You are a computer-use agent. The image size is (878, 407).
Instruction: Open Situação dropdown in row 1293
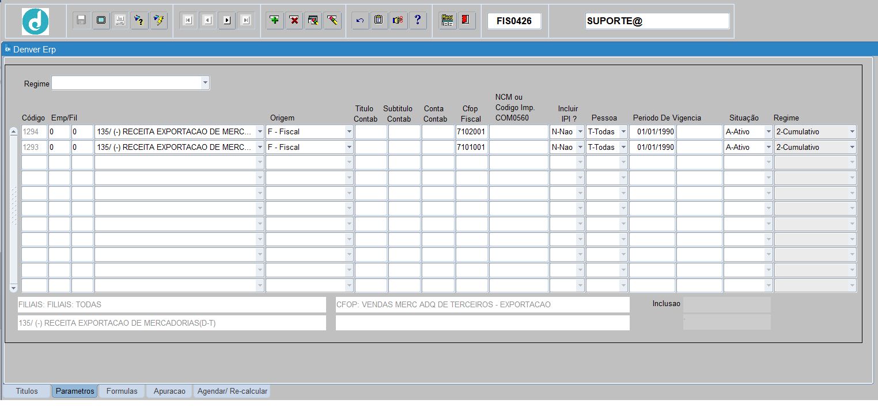(x=768, y=147)
